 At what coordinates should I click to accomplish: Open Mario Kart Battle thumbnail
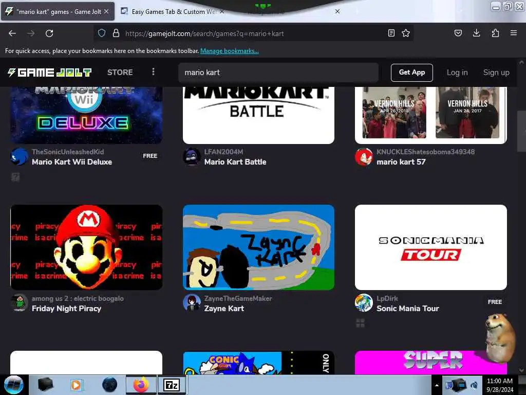tap(258, 115)
